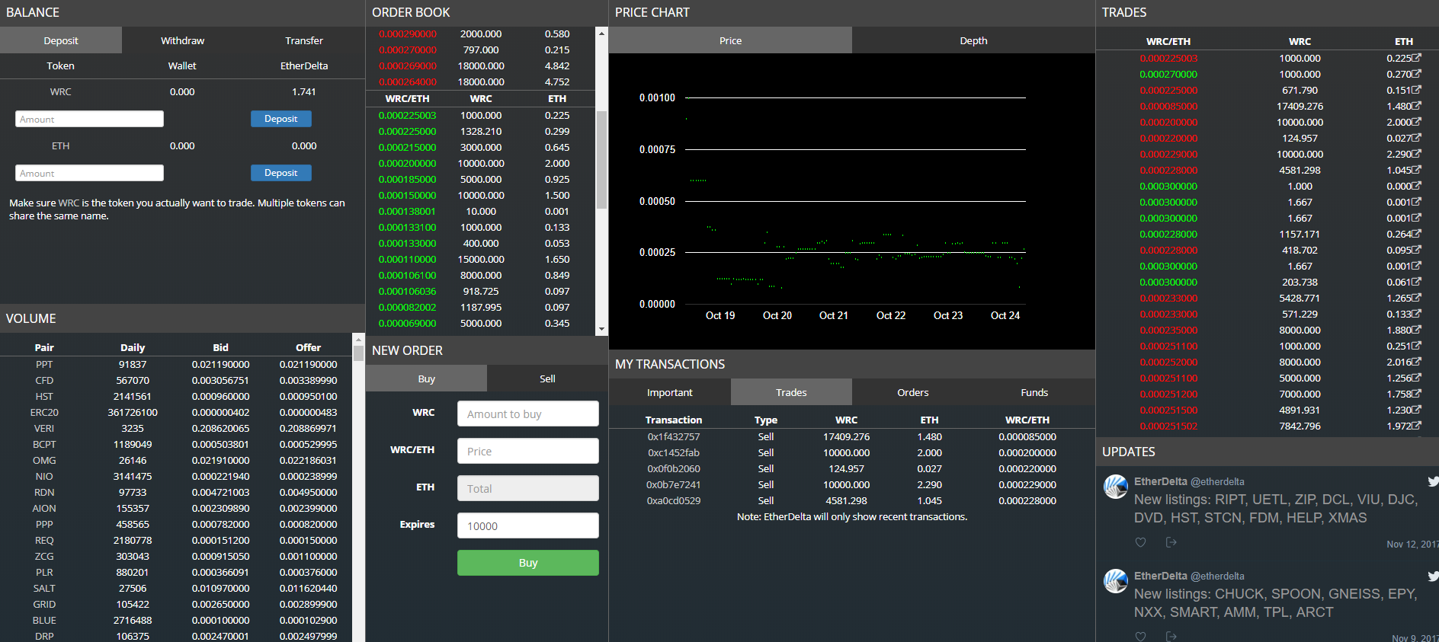Show the Price chart tab
The height and width of the screenshot is (642, 1439).
(730, 40)
